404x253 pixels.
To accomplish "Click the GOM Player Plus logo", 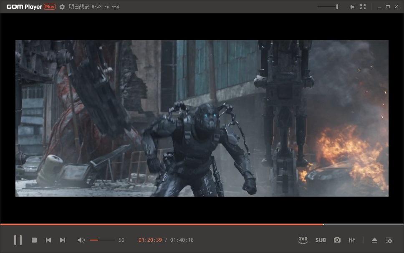I will 31,7.
